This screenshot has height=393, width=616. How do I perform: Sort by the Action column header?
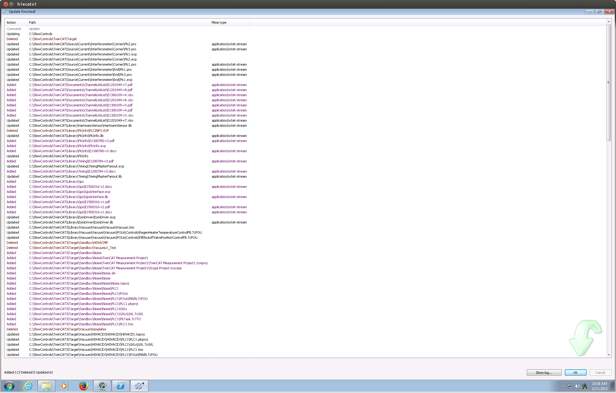point(16,22)
